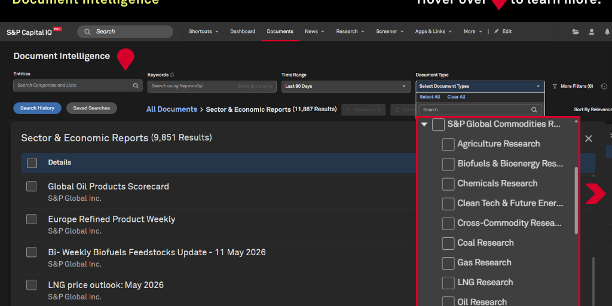
Task: Open Bi-Weekly Biofuels Feedstocks Update report
Action: point(157,252)
